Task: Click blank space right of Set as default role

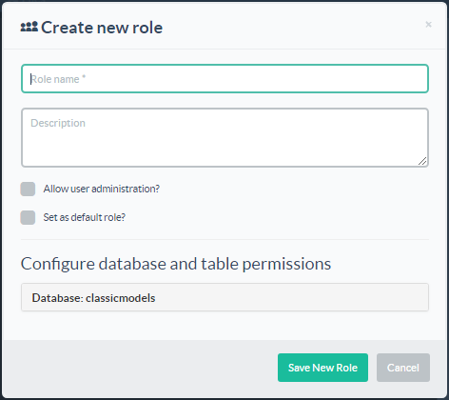Action: [x=276, y=217]
